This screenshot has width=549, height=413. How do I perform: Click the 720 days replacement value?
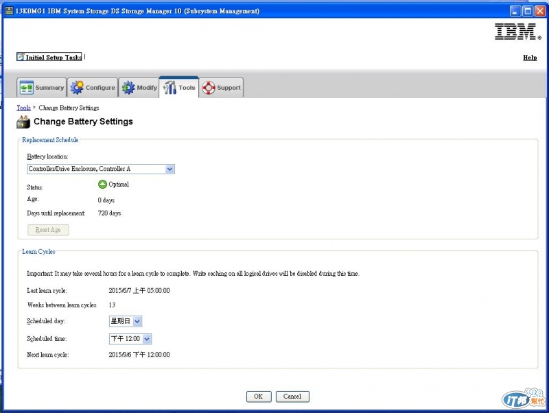pyautogui.click(x=109, y=213)
